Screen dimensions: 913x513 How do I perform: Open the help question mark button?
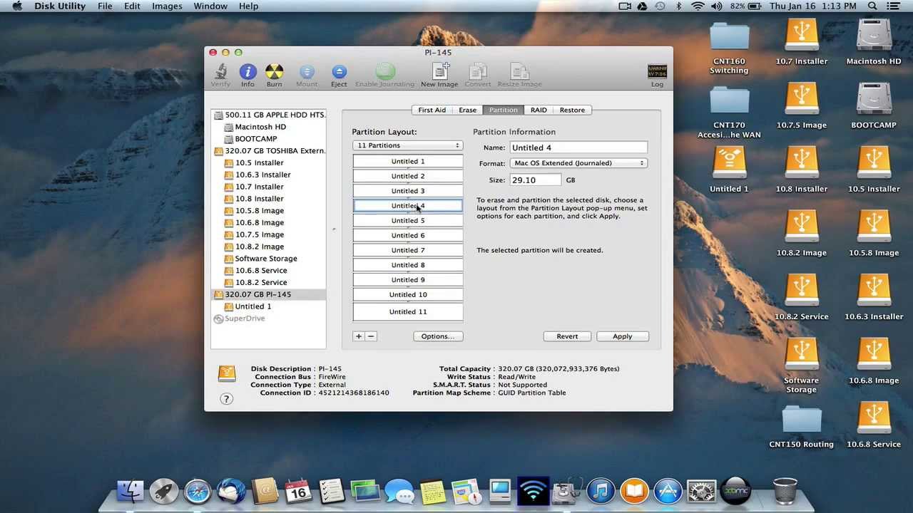click(226, 399)
